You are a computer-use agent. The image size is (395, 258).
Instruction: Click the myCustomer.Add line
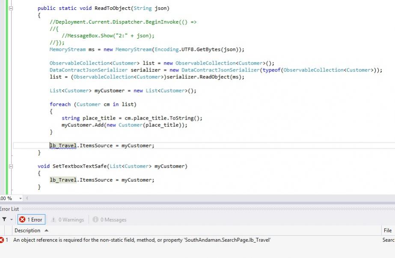(x=125, y=125)
